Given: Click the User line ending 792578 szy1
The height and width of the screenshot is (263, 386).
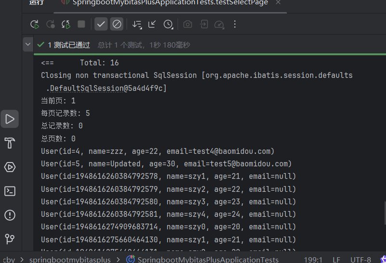Looking at the screenshot, I should (168, 176).
